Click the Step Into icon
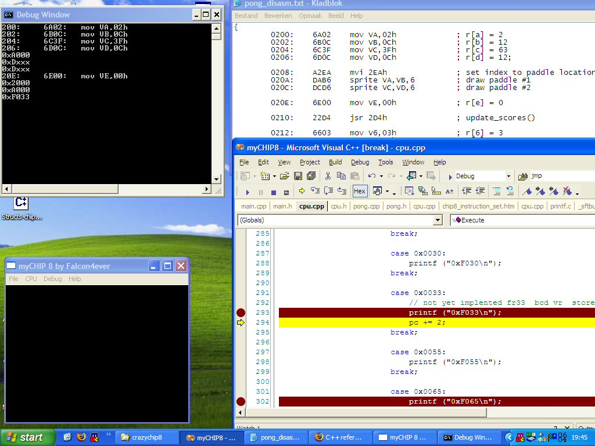Viewport: 595px width, 446px height. (315, 191)
